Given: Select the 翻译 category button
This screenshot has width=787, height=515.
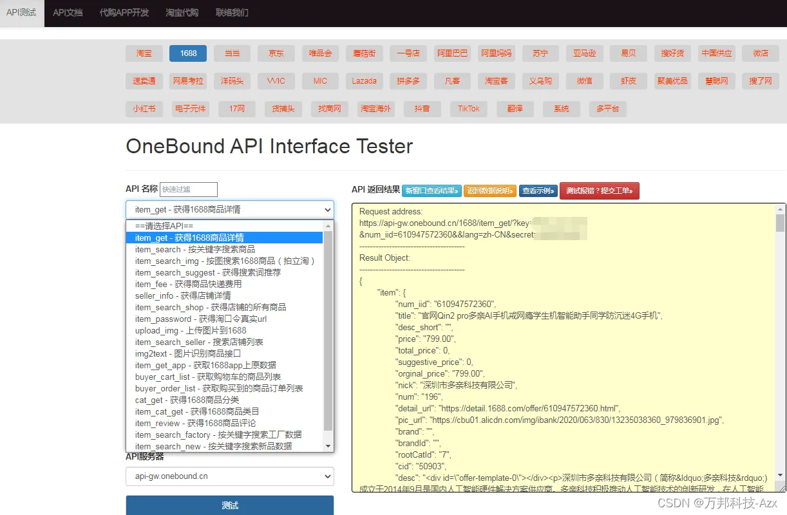Looking at the screenshot, I should [515, 109].
